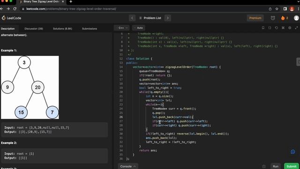Toggle browser side panel icon

pos(285,9)
